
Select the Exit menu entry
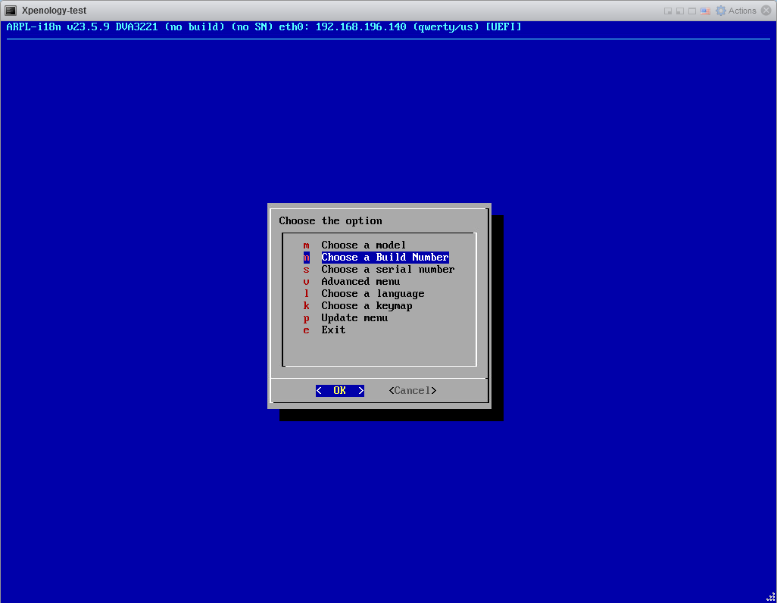[x=333, y=330]
